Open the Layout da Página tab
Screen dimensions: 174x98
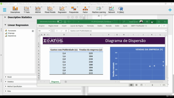click(x=77, y=26)
